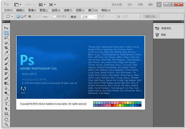186x129 pixels.
Task: Select the Move tool
Action: click(6, 28)
